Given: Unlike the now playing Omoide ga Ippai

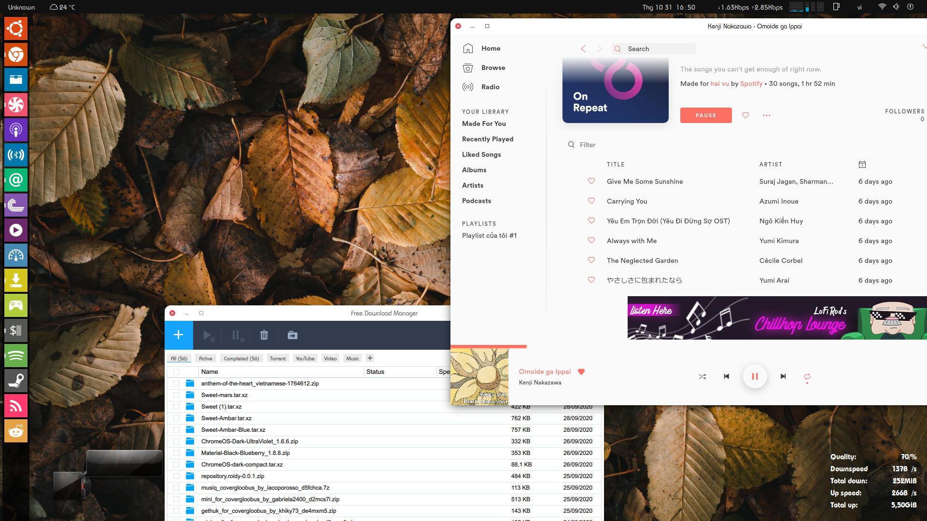Looking at the screenshot, I should click(x=581, y=371).
